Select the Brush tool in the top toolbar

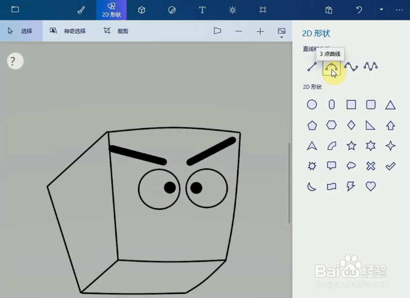coord(81,10)
